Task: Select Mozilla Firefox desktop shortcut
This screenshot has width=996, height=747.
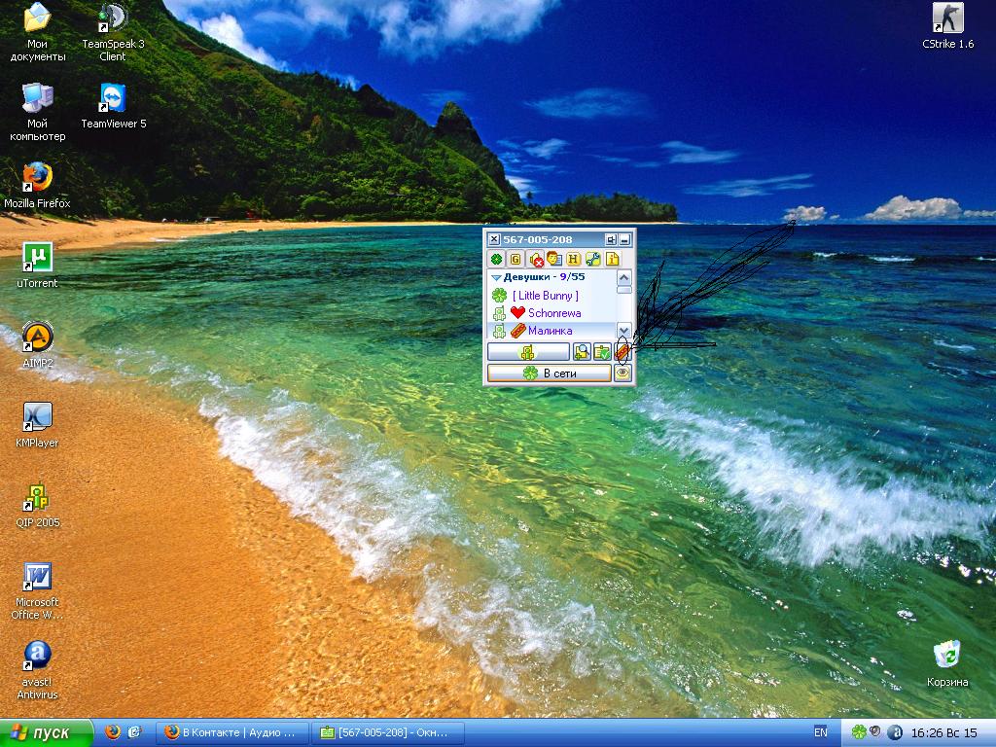Action: [38, 186]
